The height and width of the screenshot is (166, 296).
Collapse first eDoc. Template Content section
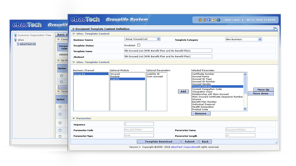[74, 34]
